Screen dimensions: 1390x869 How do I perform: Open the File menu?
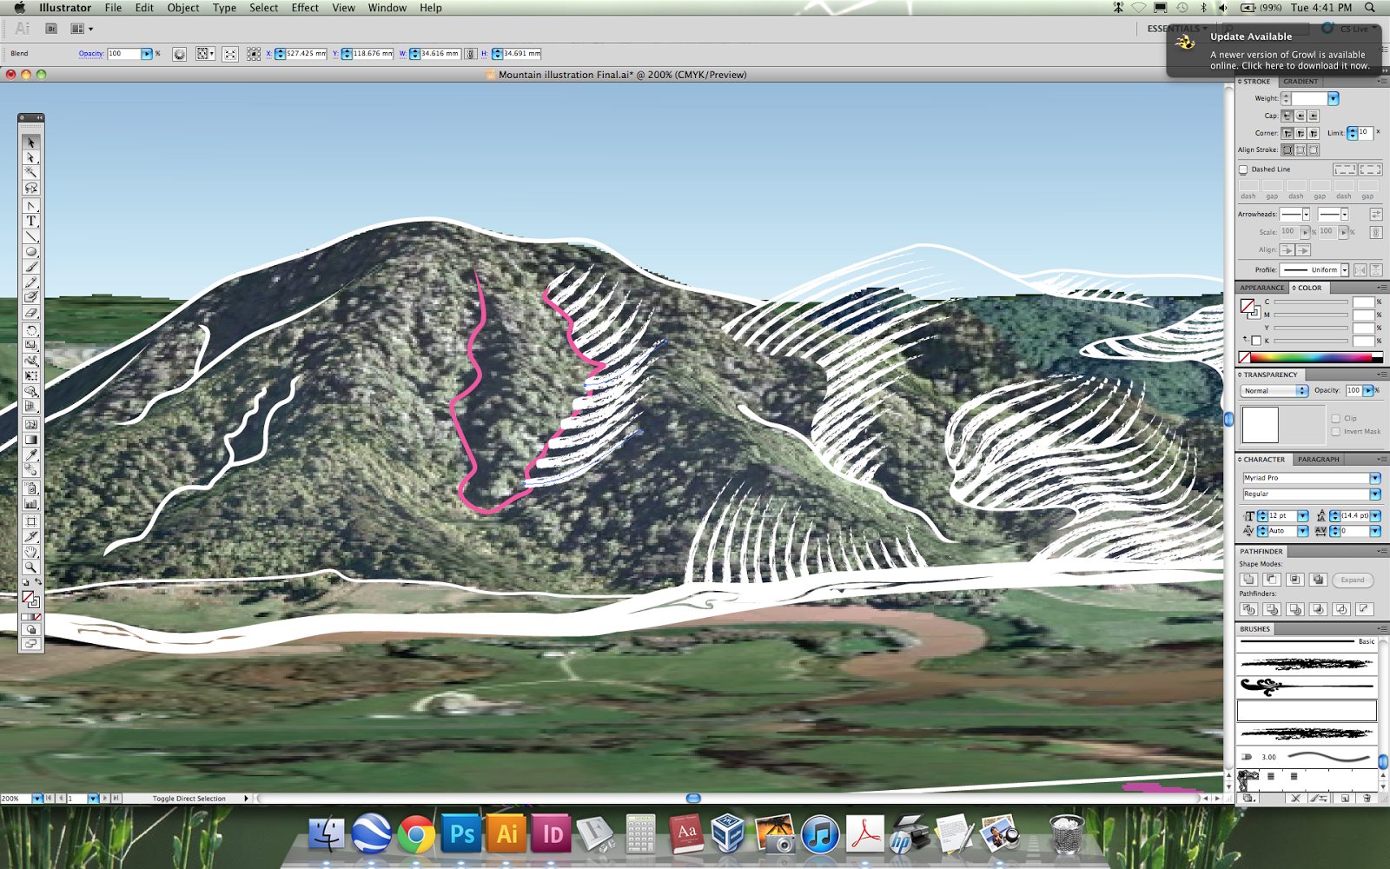click(113, 8)
